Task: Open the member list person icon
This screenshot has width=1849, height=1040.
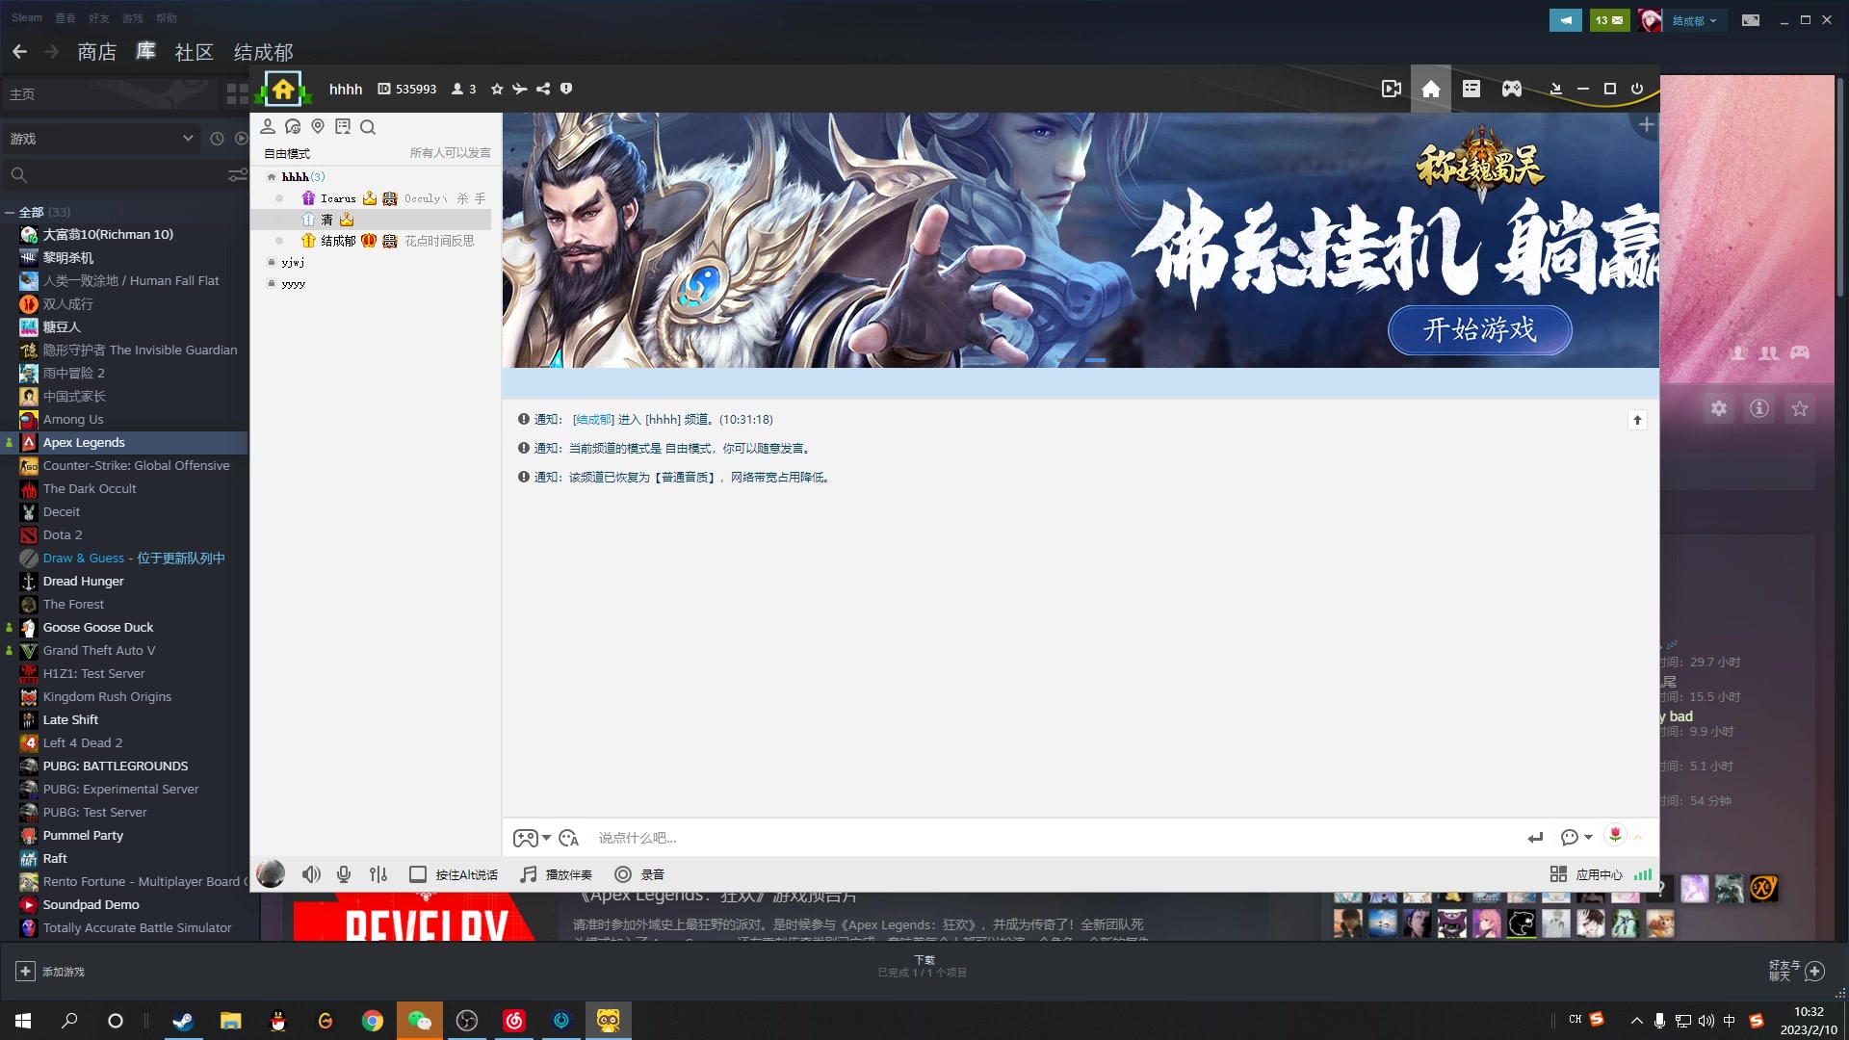Action: point(268,126)
